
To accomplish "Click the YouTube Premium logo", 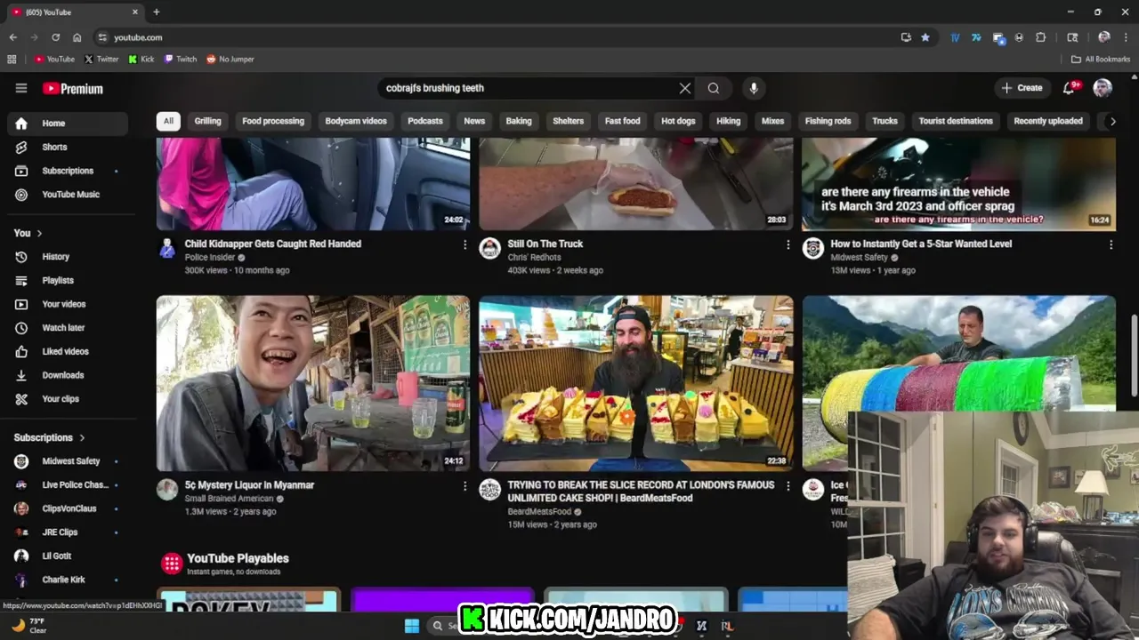I will click(x=73, y=88).
